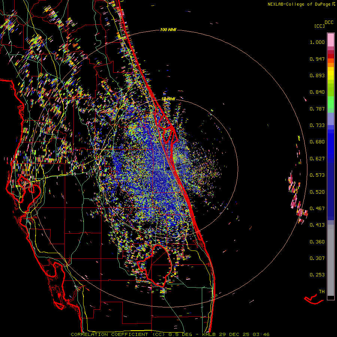Select the 1.000 scale value

(317, 42)
